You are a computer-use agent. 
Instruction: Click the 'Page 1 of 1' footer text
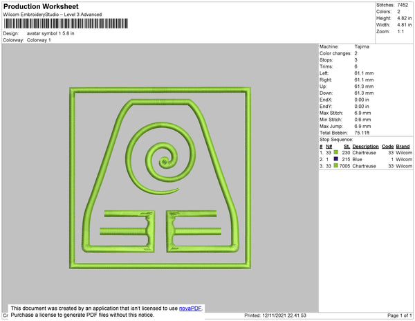[400, 315]
